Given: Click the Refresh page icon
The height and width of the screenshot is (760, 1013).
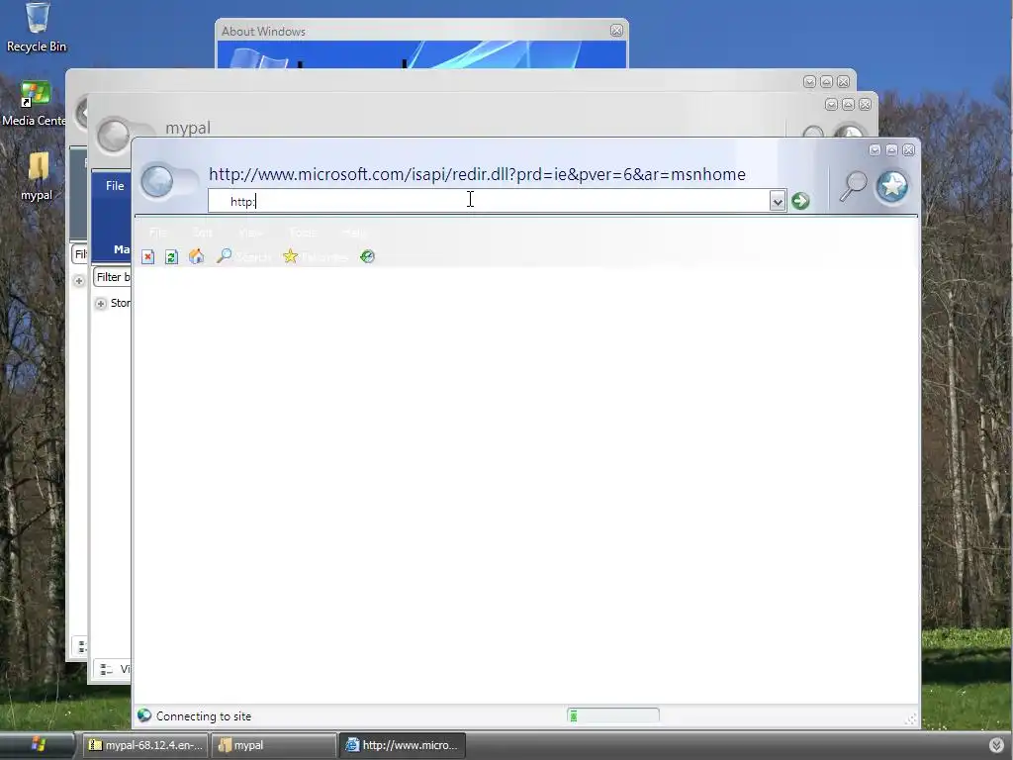Looking at the screenshot, I should [x=171, y=257].
